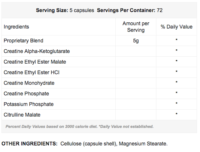The width and height of the screenshot is (200, 152).
Task: Click Potassium Phosphate ingredient name
Action: (x=29, y=104)
